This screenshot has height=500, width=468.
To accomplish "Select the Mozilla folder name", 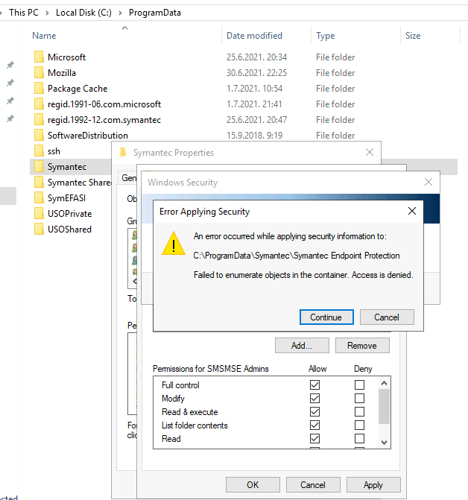I will click(62, 73).
